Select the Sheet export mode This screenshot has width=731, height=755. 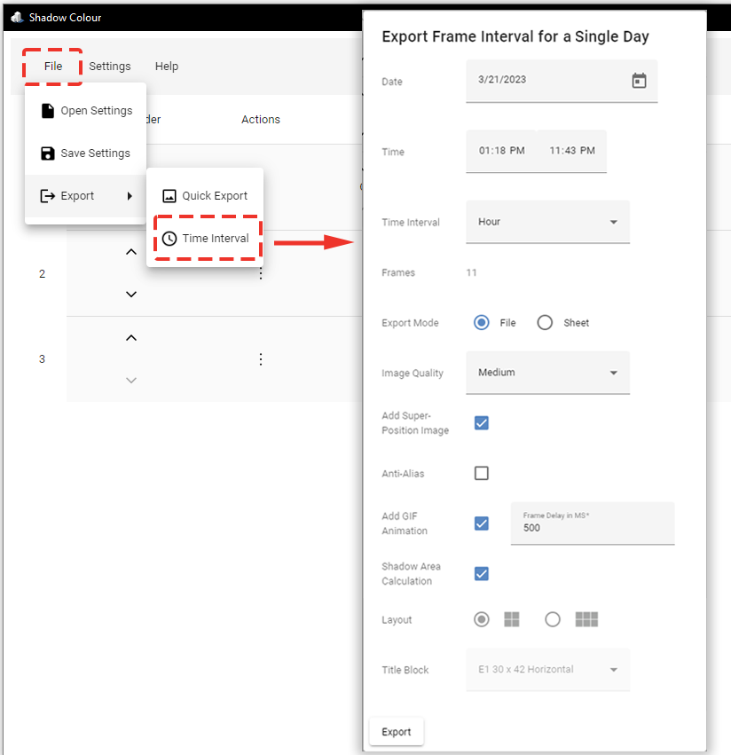coord(545,322)
